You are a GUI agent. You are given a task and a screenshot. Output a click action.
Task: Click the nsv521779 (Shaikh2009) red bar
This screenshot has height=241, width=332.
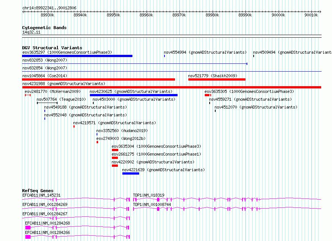point(217,79)
